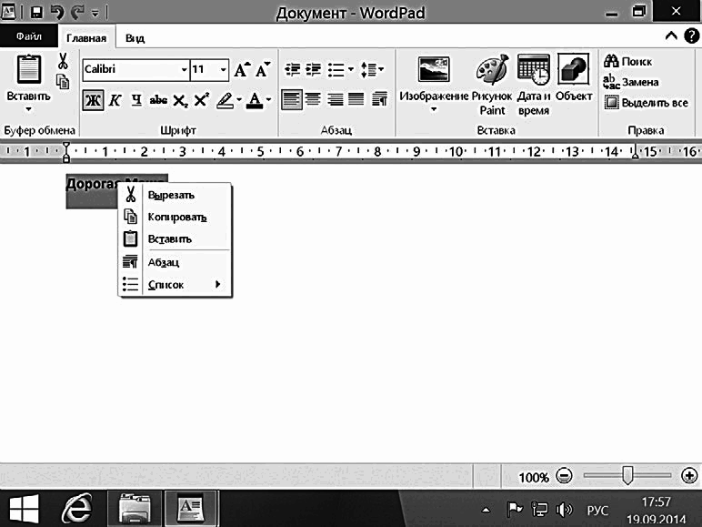Image resolution: width=702 pixels, height=527 pixels.
Task: Apply font color with the A button
Action: (256, 100)
